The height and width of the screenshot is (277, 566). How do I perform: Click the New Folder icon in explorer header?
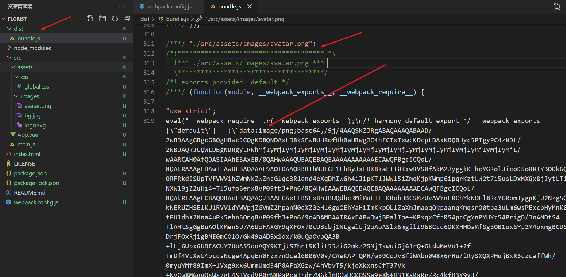[x=102, y=19]
